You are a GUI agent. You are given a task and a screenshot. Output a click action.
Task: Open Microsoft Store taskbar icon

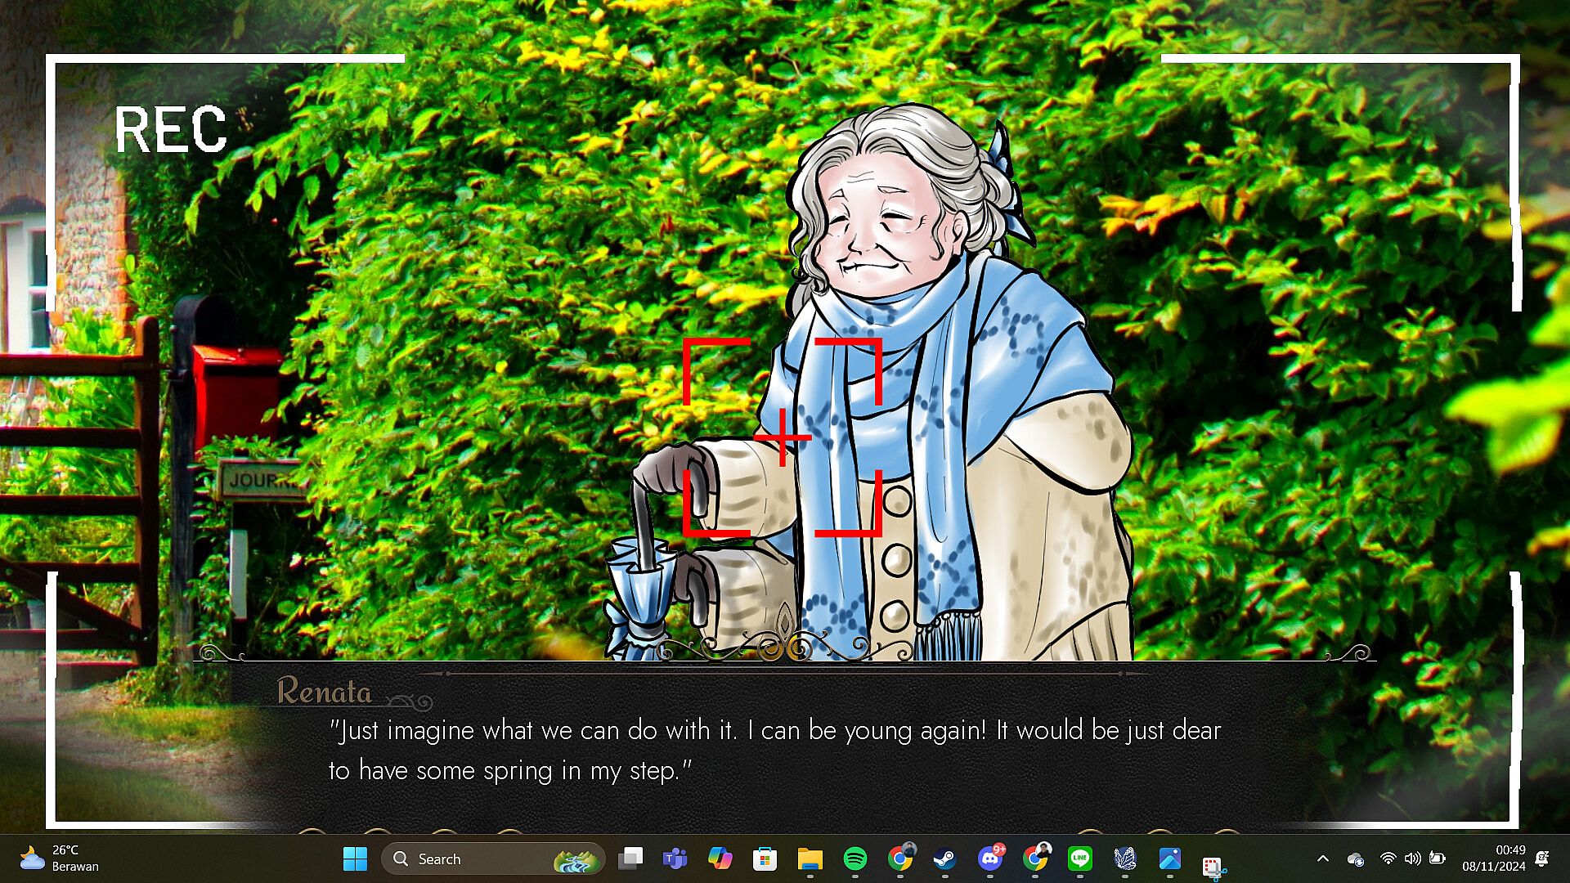[x=765, y=858]
